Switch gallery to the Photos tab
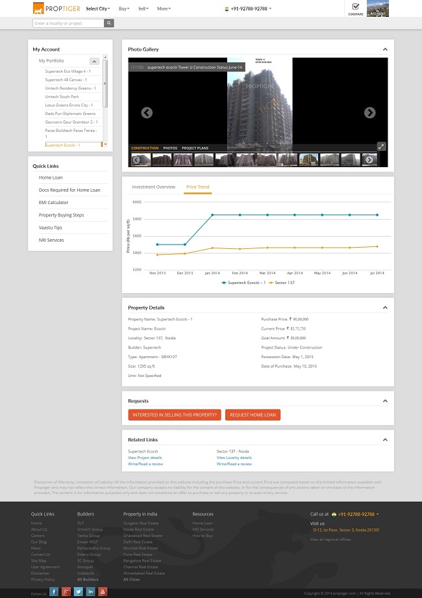 [x=170, y=148]
